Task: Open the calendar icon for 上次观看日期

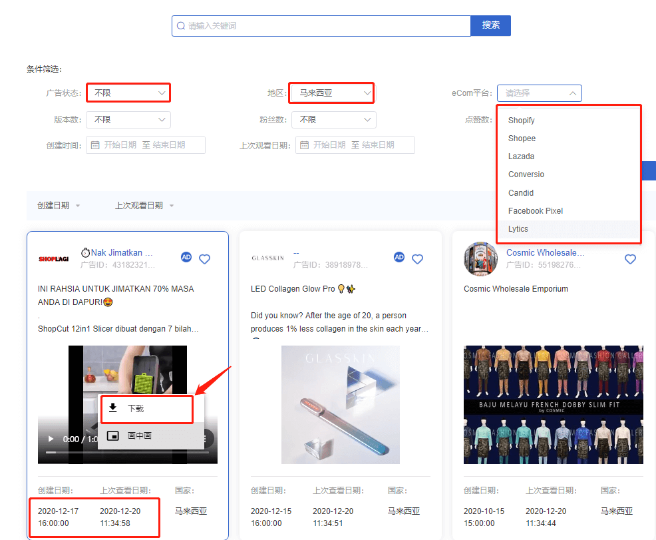Action: point(302,144)
